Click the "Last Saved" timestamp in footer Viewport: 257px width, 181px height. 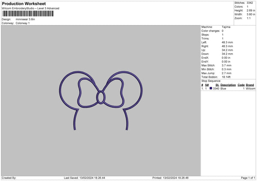click(x=84, y=178)
